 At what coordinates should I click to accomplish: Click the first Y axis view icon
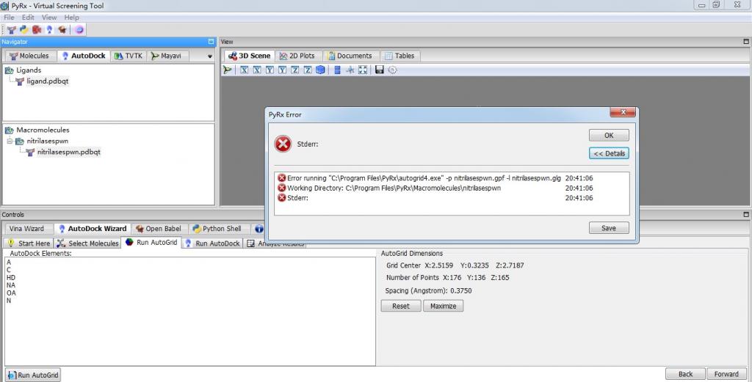tap(270, 70)
